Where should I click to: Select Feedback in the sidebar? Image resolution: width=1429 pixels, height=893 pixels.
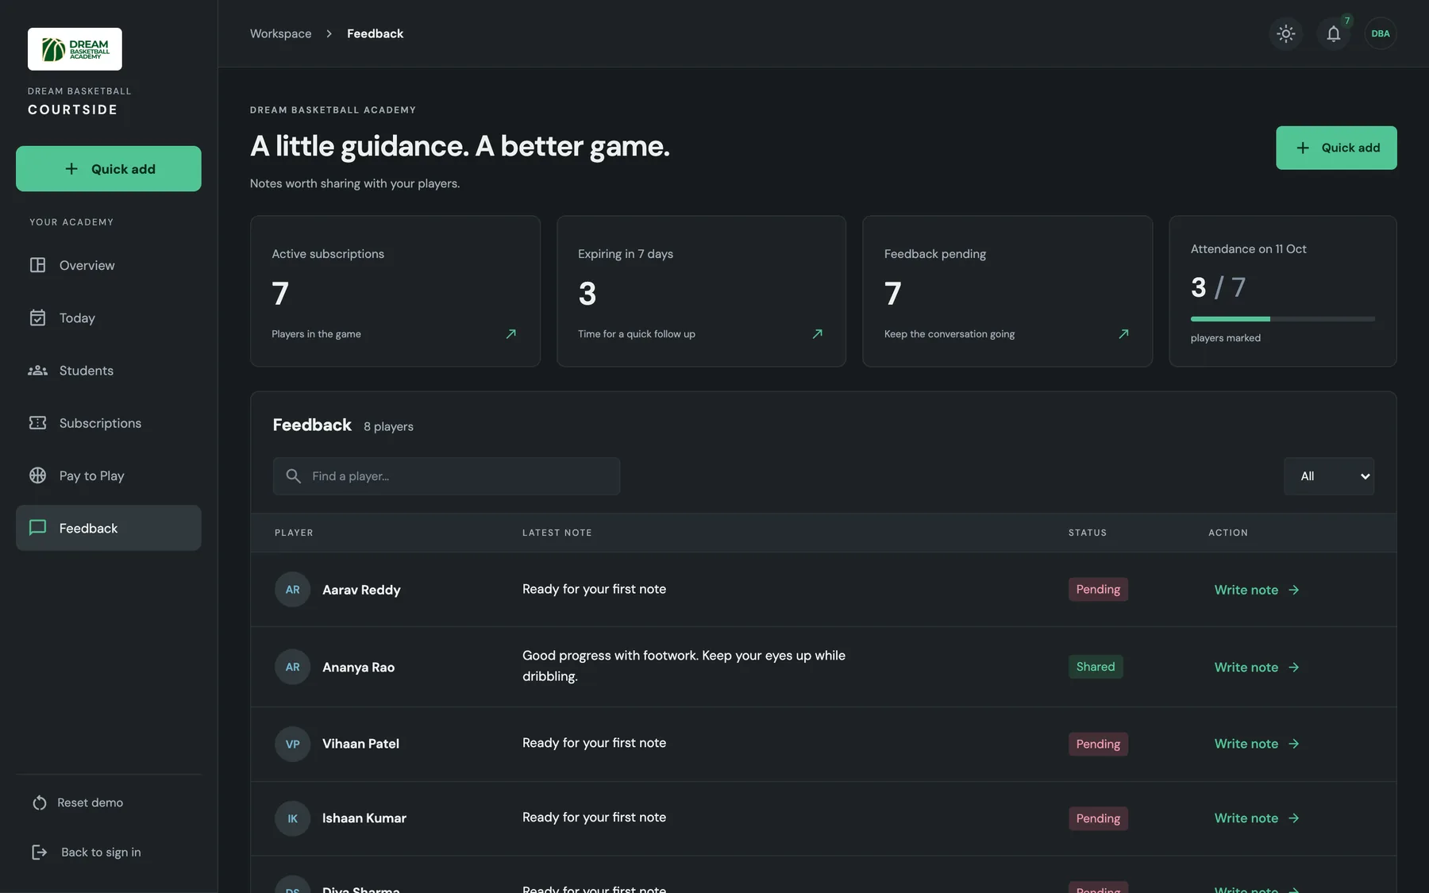pyautogui.click(x=109, y=528)
